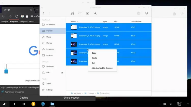Open the Trash tool
This screenshot has width=191, height=107.
point(53,84)
